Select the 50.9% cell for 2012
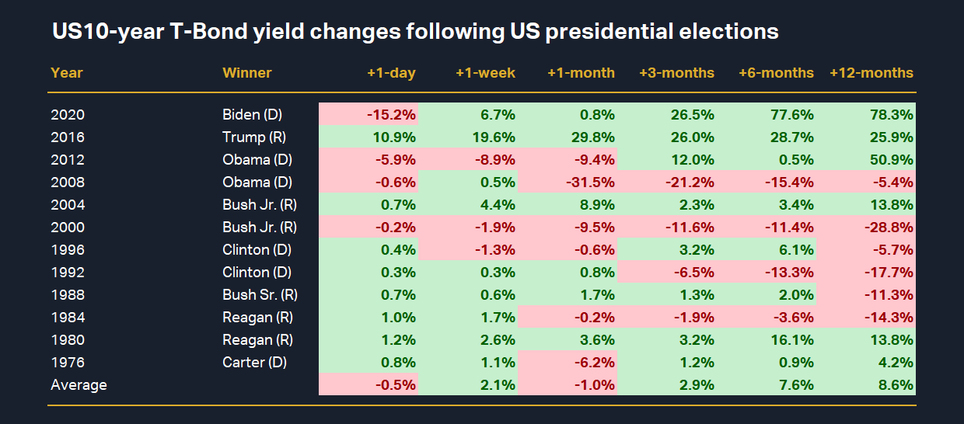 coord(892,160)
